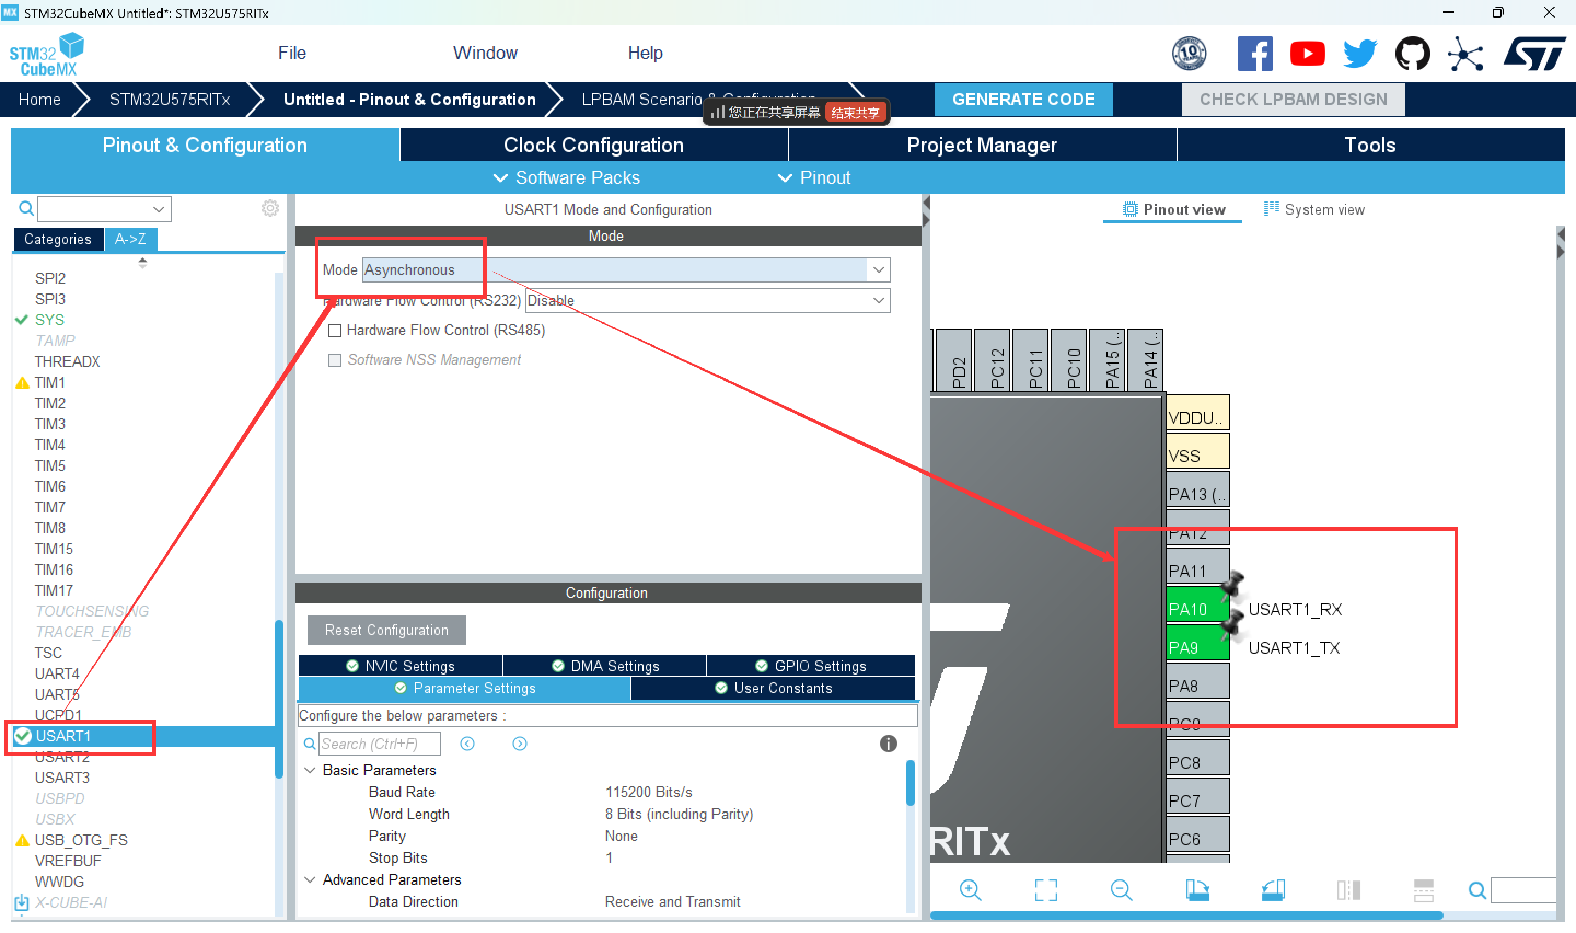Click the X-CUBE-AI download icon
Viewport: 1576px width, 933px height.
coord(21,903)
